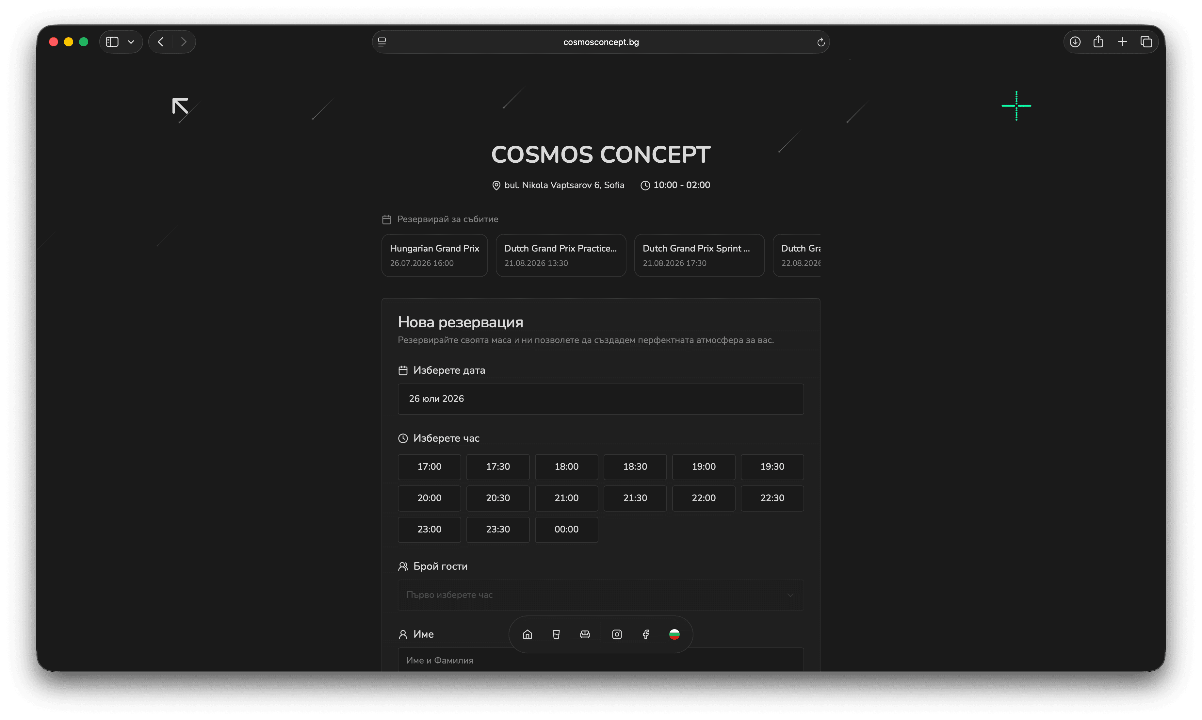The image size is (1202, 720).
Task: Click calendar icon next to Резервирай за събитие
Action: pos(387,219)
